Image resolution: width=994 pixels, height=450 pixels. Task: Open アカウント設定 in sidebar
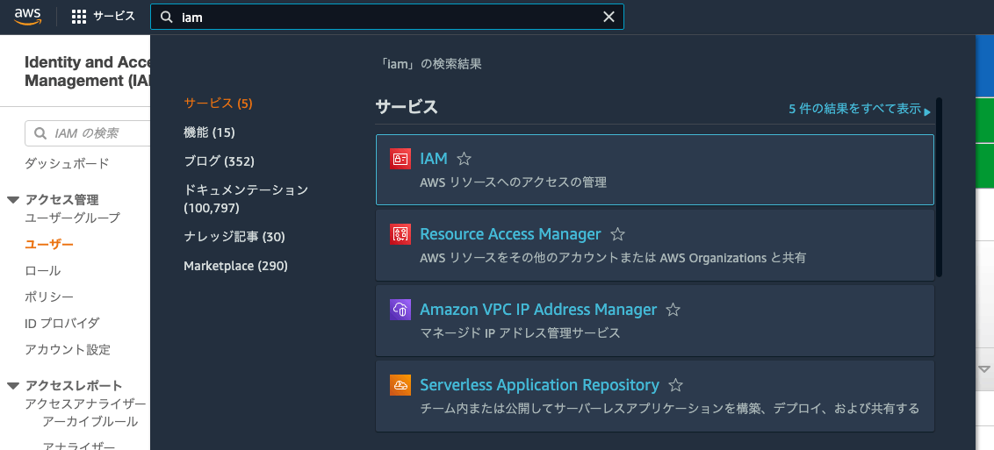click(68, 349)
